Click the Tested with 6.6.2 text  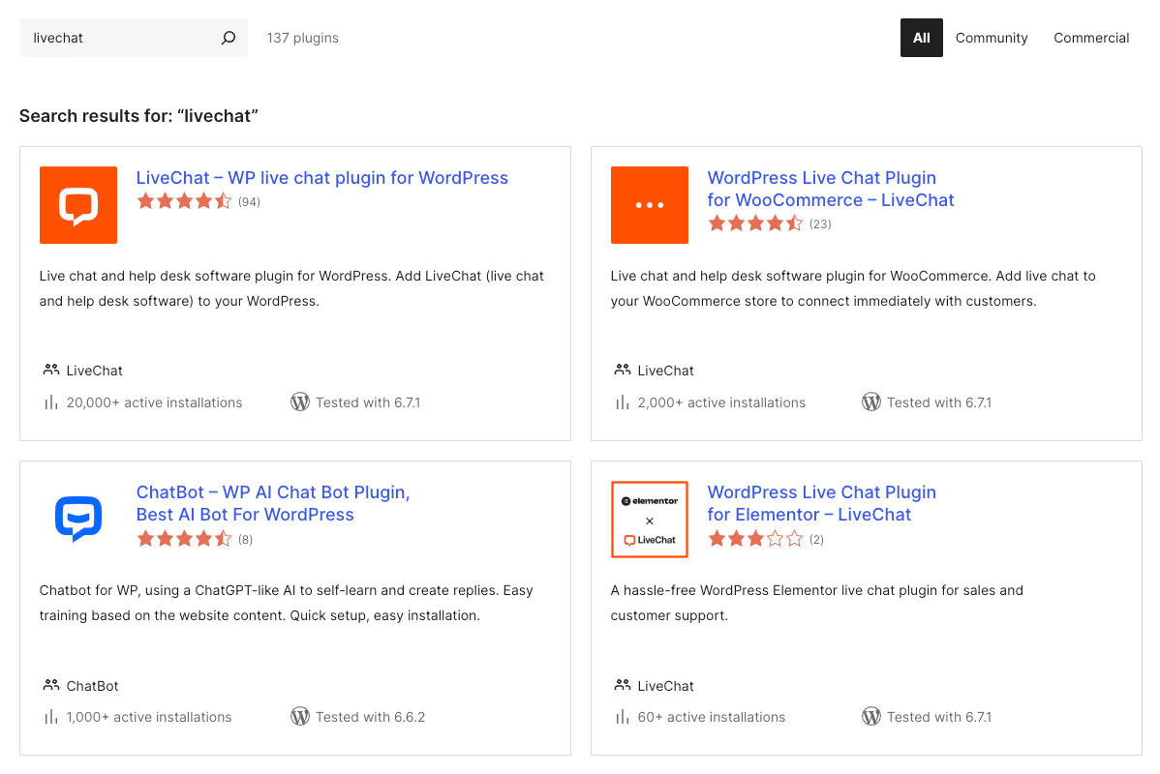coord(370,717)
